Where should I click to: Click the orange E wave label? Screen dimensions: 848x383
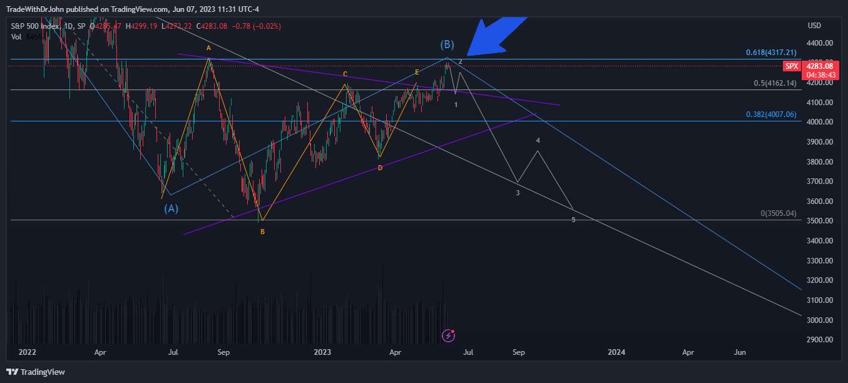[417, 72]
